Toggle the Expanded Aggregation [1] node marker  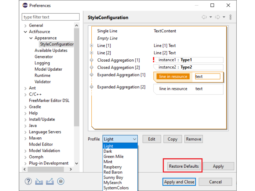(92, 75)
